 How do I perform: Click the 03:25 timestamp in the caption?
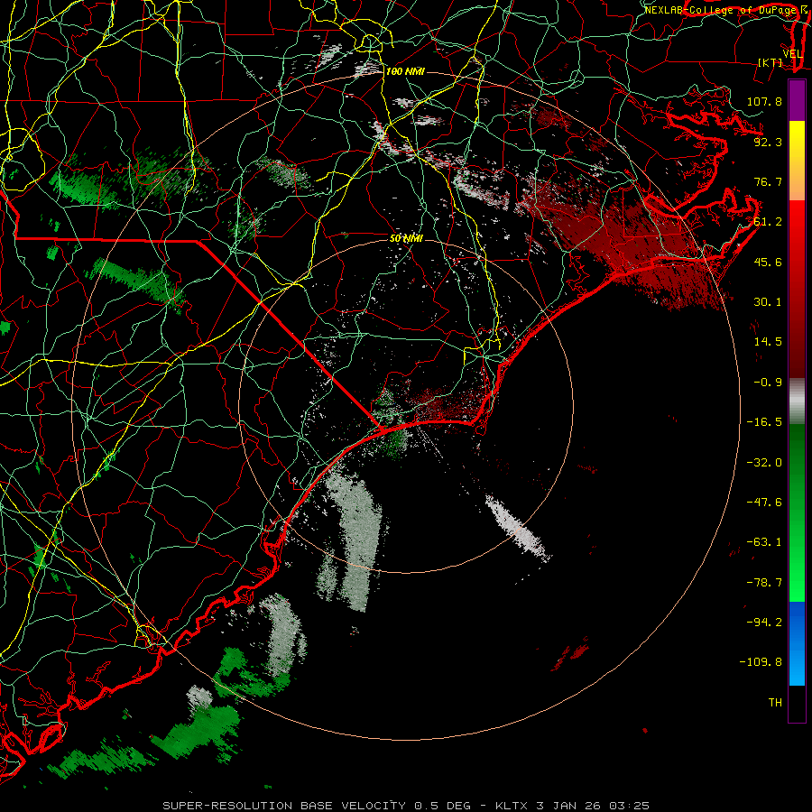(629, 806)
